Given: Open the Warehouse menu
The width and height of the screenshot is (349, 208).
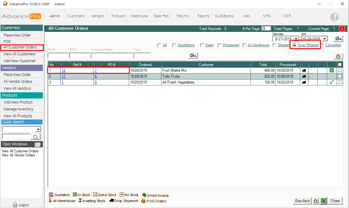Looking at the screenshot, I should 139,16.
